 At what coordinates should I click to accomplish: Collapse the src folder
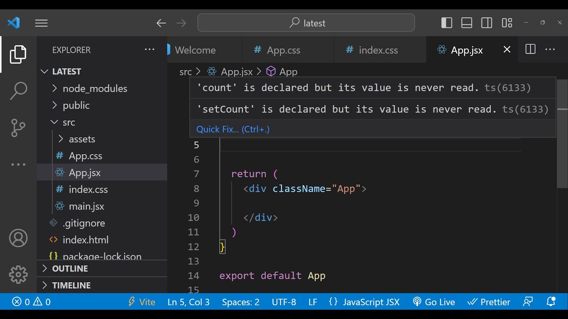coord(68,122)
